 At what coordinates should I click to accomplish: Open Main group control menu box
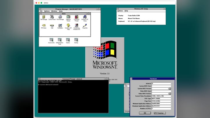[40, 14]
